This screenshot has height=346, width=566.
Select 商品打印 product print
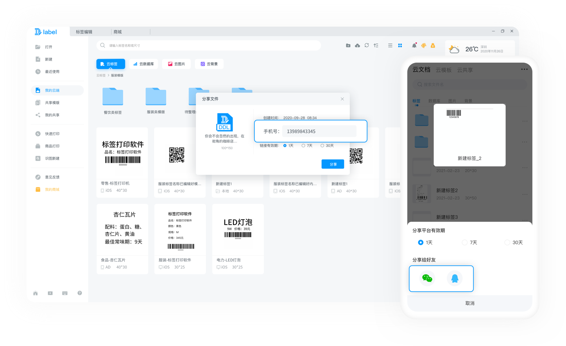[47, 146]
